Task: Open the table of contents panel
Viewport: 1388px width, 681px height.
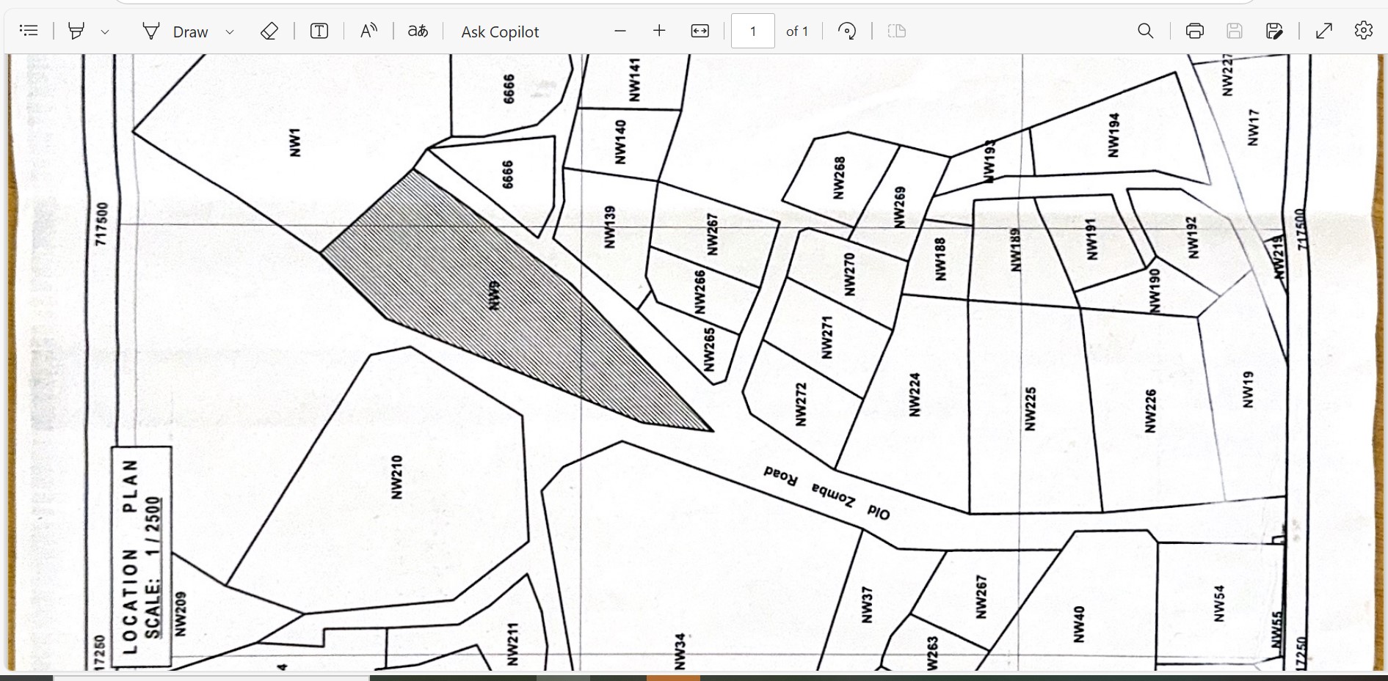Action: coord(29,31)
